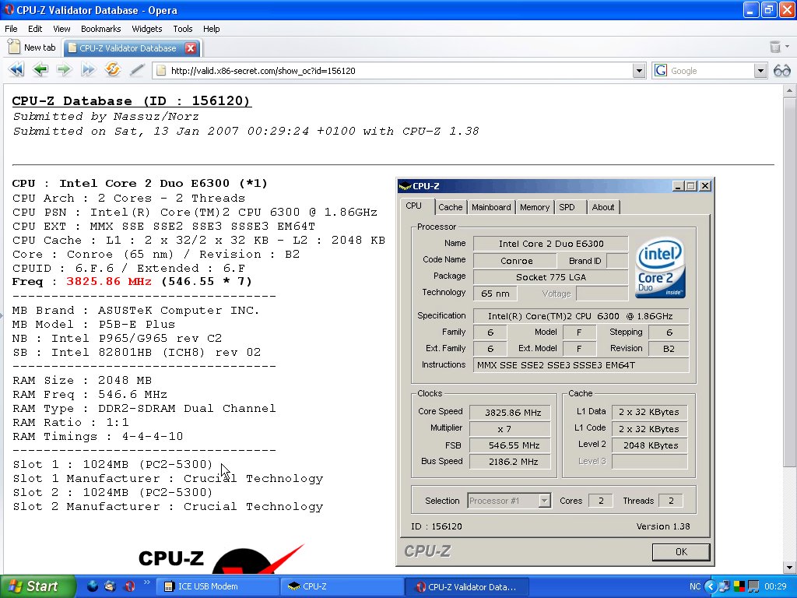Switch to CPU-Z taskbar item
Viewport: 797px width, 598px height.
point(342,587)
